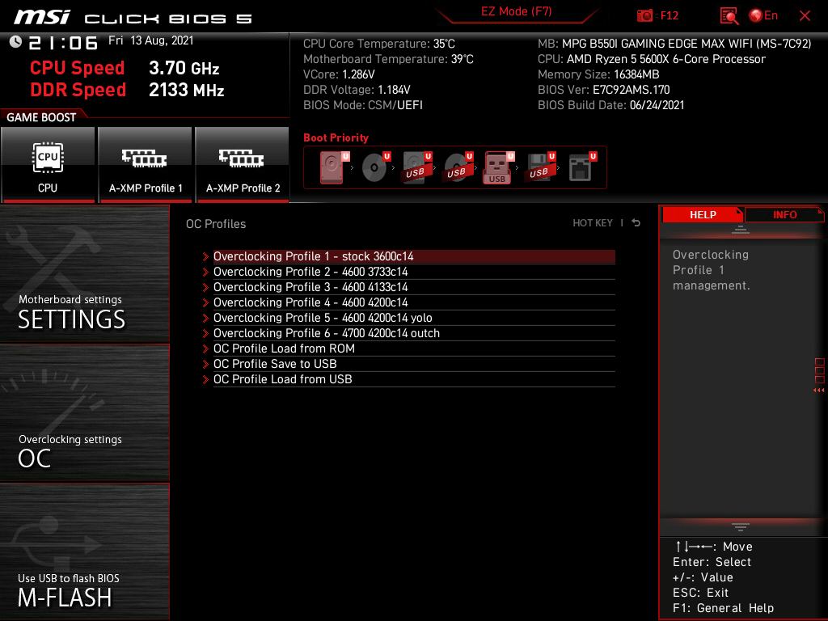Select OC Profile Save to USB
Viewport: 828px width, 621px height.
[x=414, y=364]
